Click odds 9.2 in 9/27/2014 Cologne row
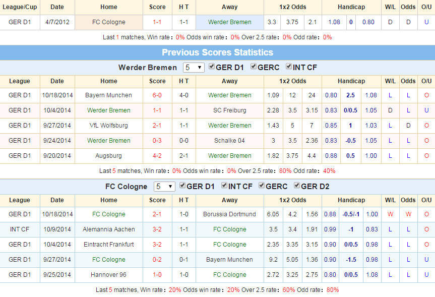435x297 pixels. [x=273, y=260]
